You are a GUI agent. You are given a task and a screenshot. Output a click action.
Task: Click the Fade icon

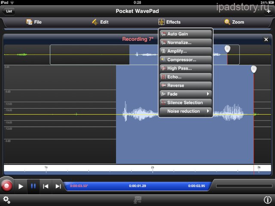(x=163, y=94)
